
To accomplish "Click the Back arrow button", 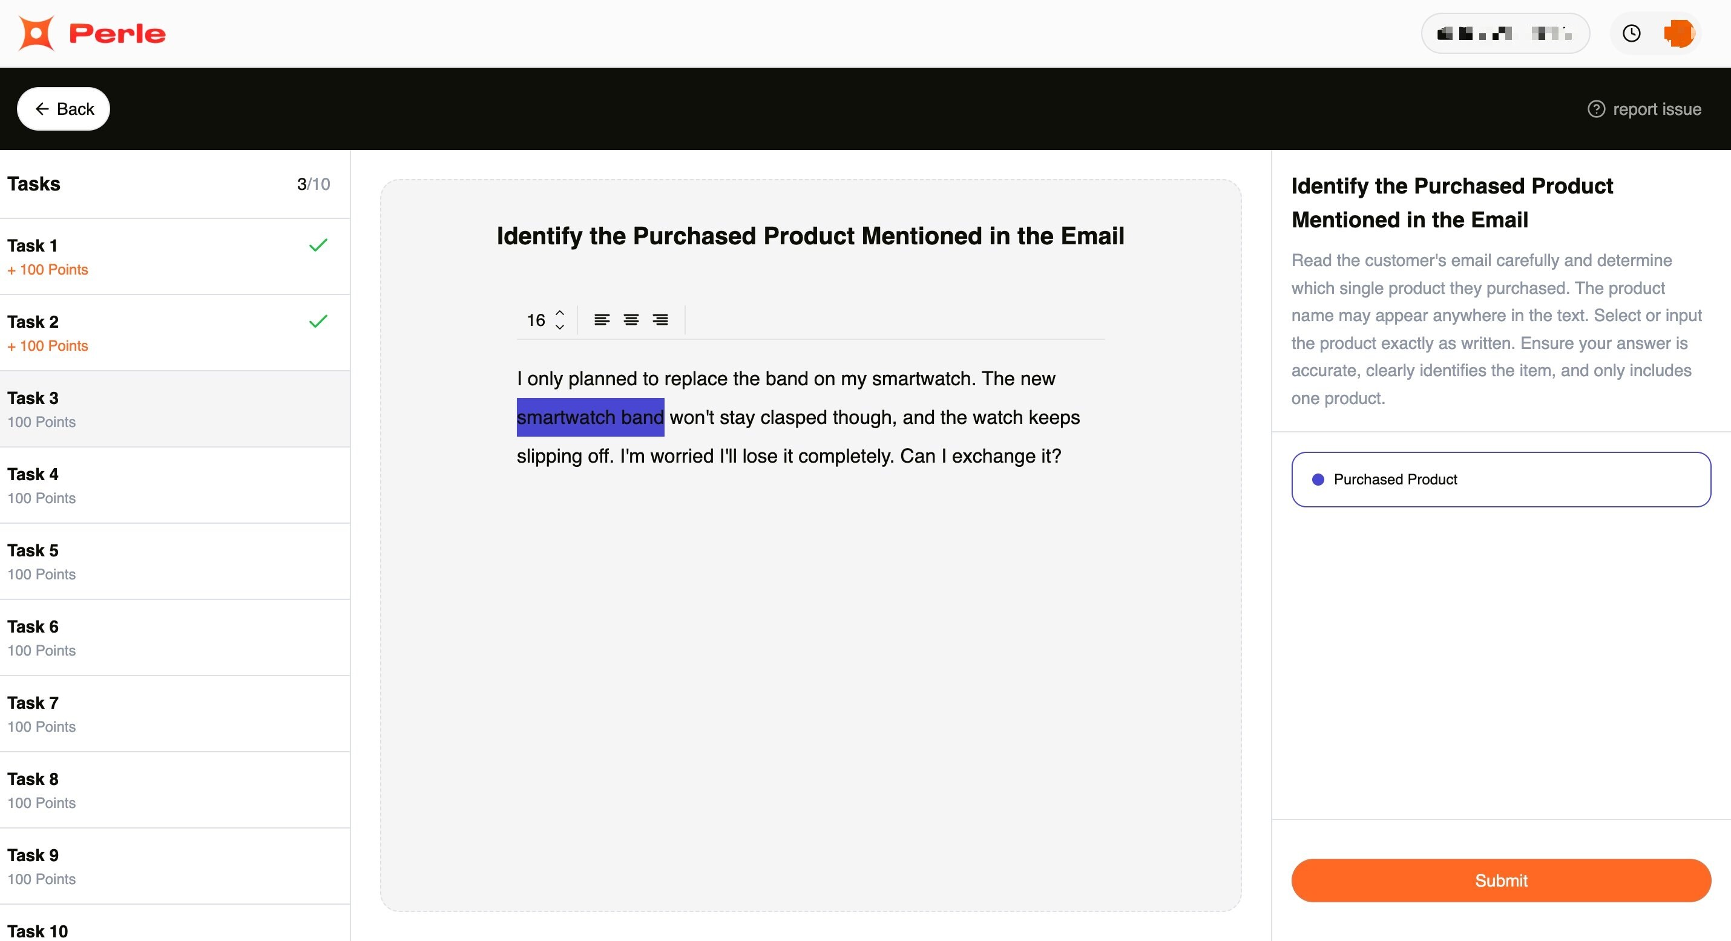I will coord(63,109).
